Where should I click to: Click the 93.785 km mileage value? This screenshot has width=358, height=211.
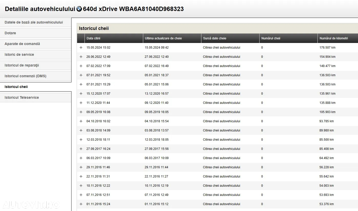tap(326, 121)
